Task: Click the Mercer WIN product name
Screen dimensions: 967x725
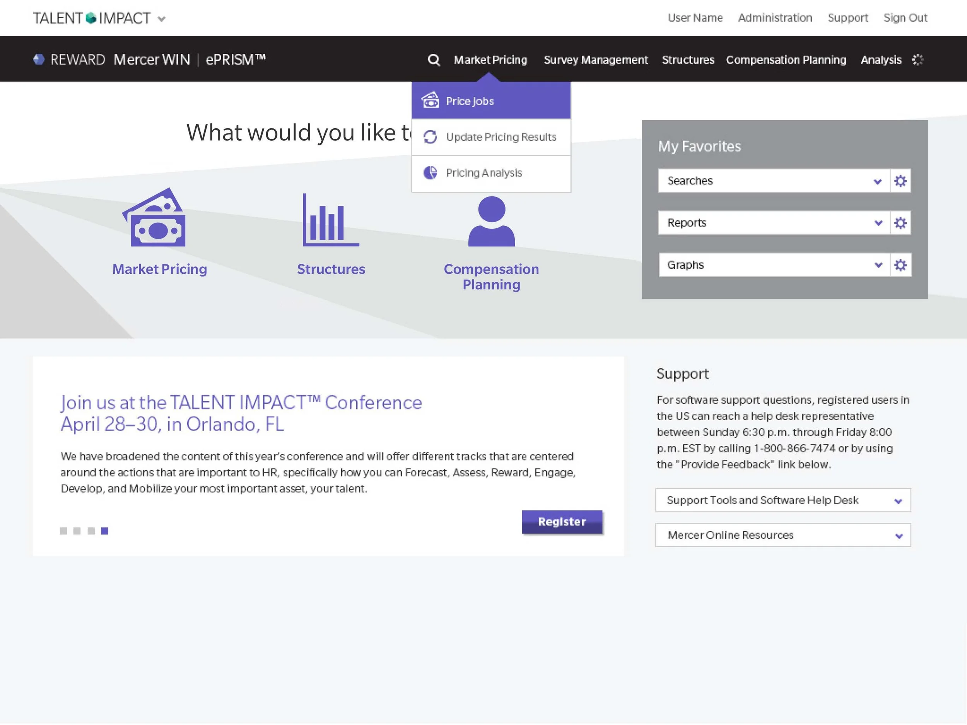Action: point(152,60)
